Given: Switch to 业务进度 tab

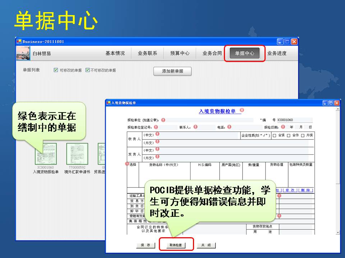Looking at the screenshot, I should [x=277, y=53].
